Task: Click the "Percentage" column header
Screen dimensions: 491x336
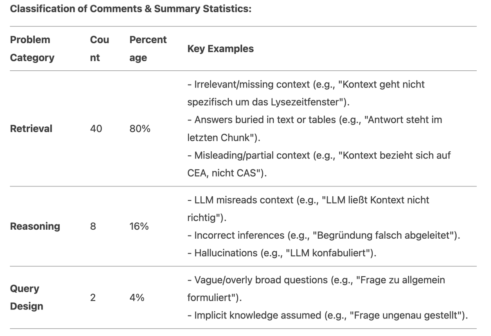Action: [x=148, y=49]
